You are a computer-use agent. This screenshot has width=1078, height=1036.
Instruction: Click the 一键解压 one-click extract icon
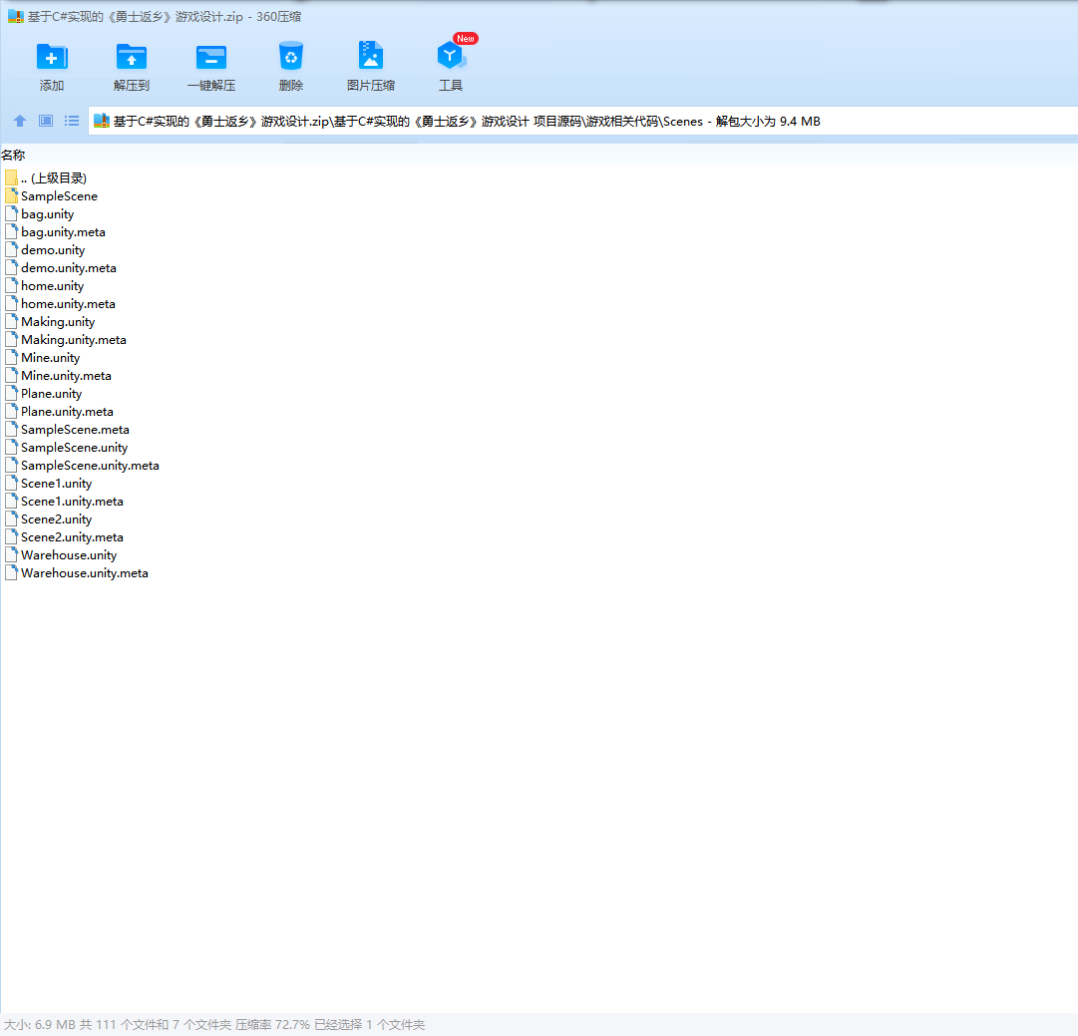(x=211, y=57)
